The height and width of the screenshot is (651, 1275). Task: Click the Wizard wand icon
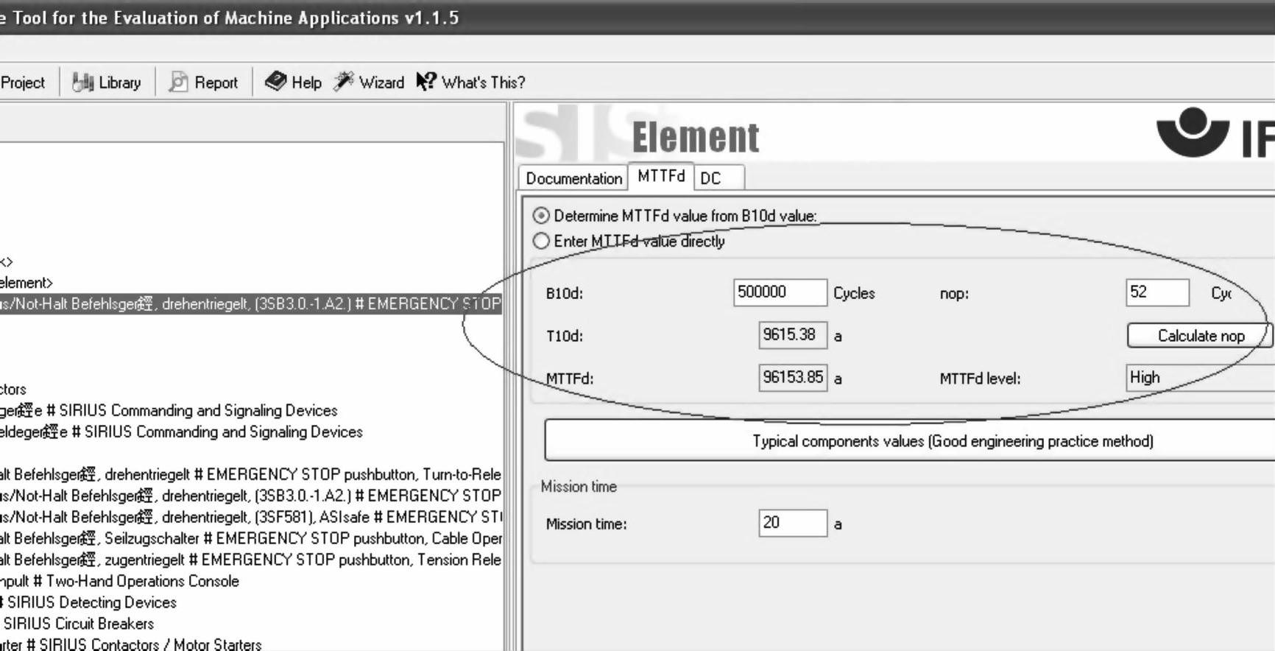point(344,82)
